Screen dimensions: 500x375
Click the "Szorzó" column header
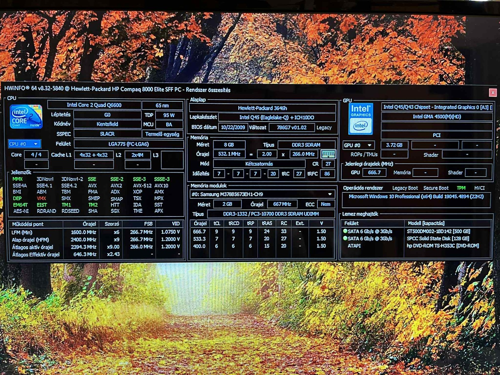pyautogui.click(x=112, y=224)
